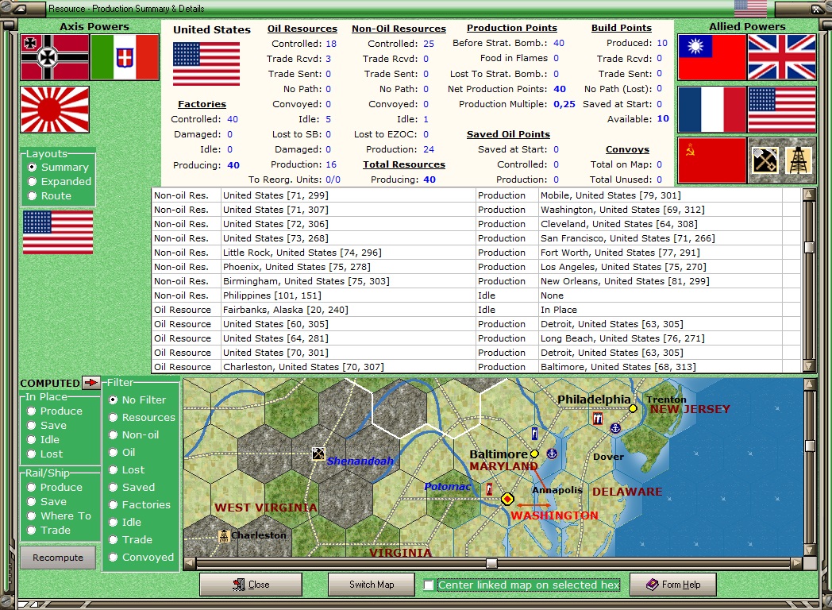Click the resource list vertical scrollbar thumb
Image resolution: width=832 pixels, height=610 pixels.
809,247
